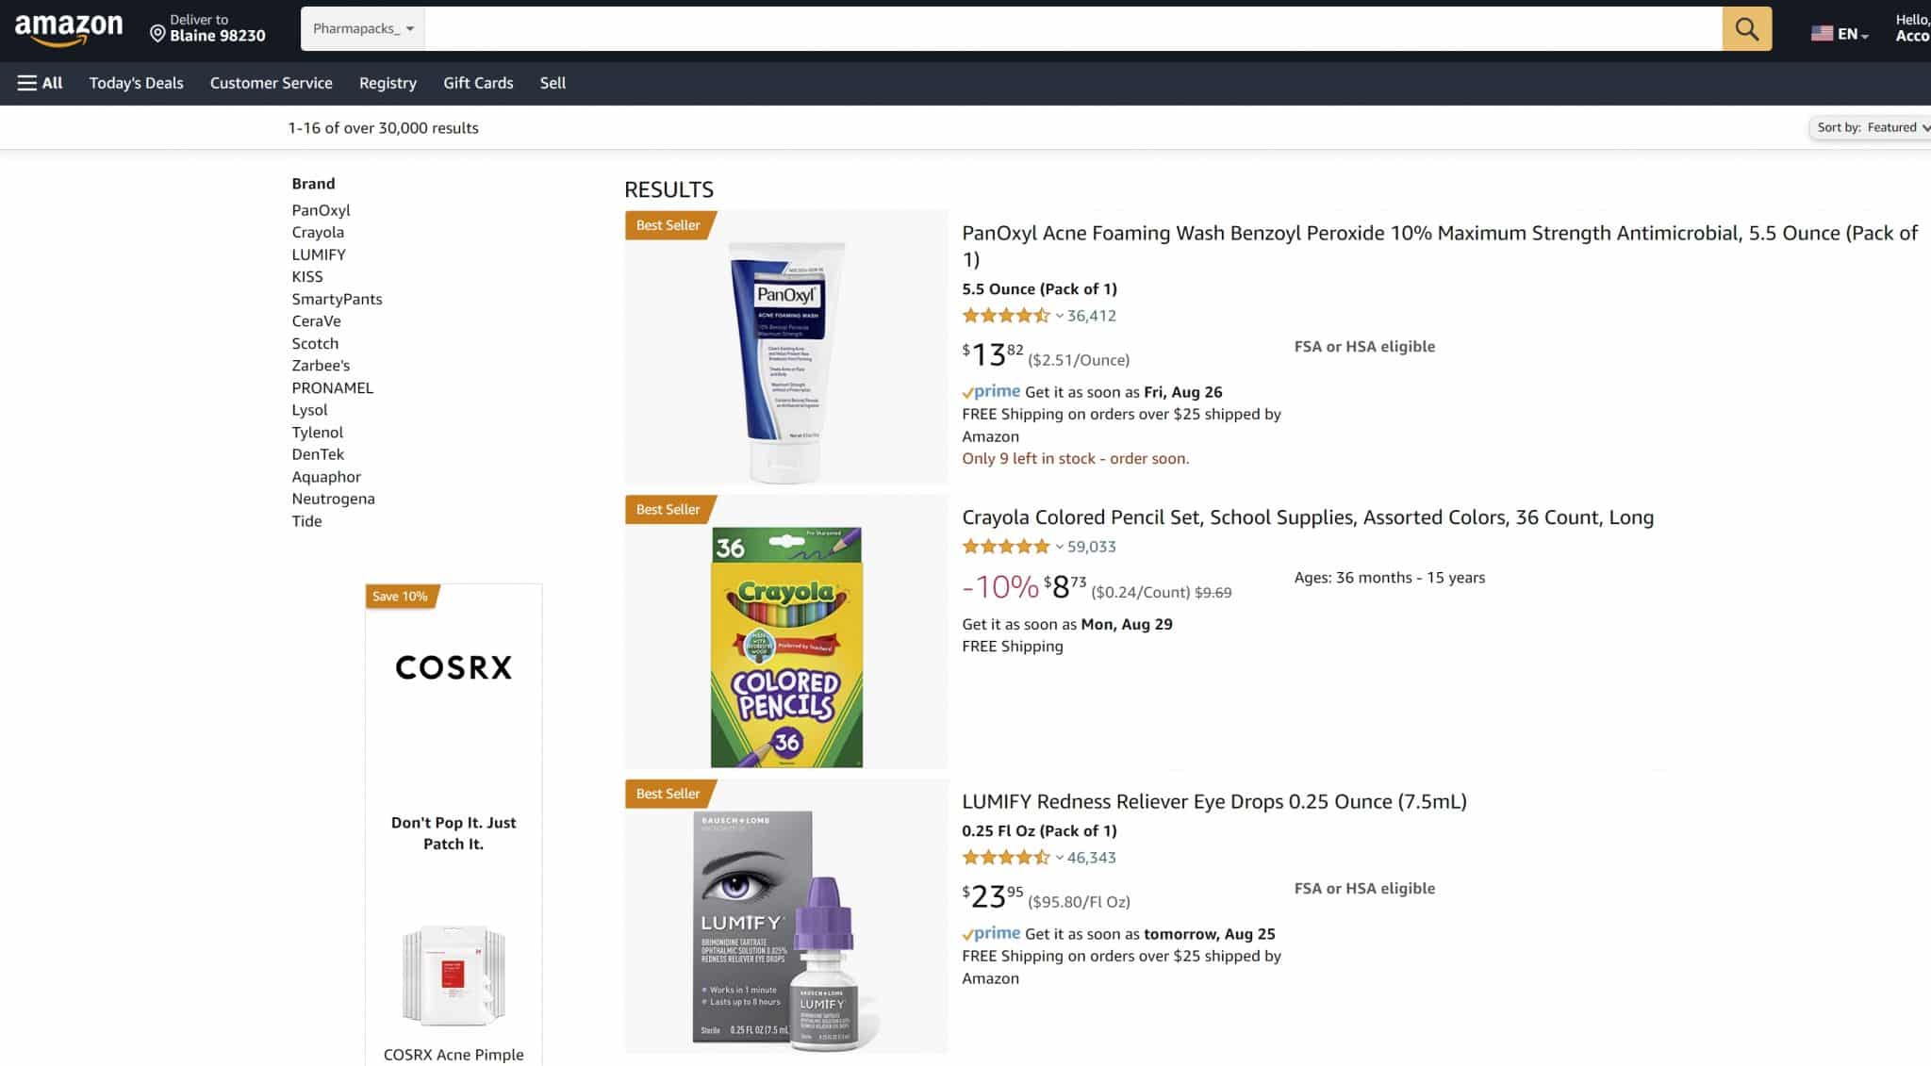Expand the EN language selector
The width and height of the screenshot is (1931, 1066).
pos(1853,34)
